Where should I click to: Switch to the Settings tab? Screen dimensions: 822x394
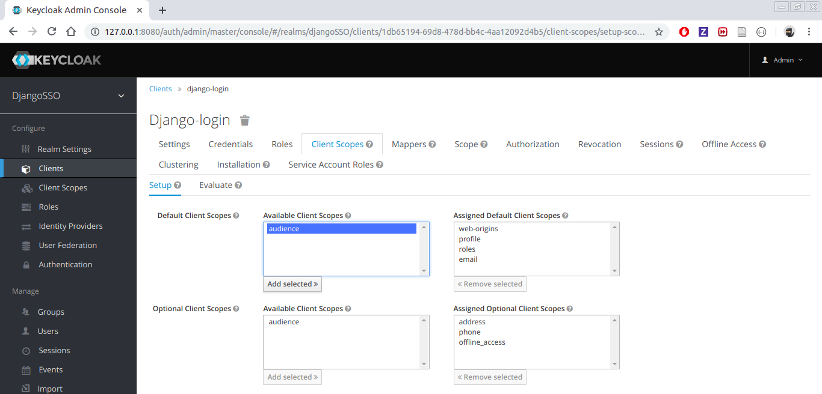point(175,144)
